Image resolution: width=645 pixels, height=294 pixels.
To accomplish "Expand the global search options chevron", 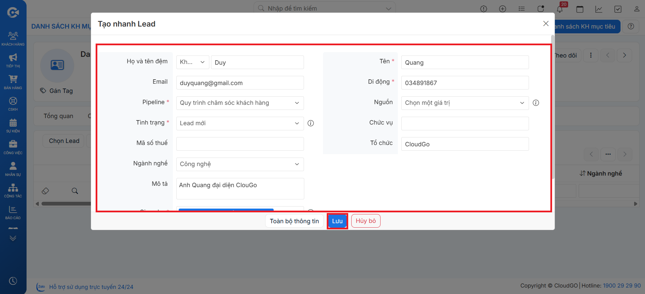I will pyautogui.click(x=388, y=9).
